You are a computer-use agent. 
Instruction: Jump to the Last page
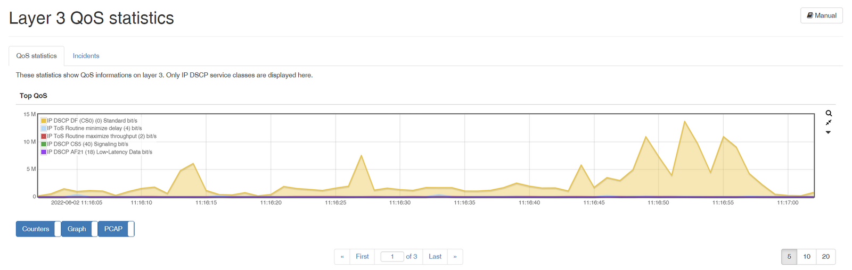coord(435,257)
